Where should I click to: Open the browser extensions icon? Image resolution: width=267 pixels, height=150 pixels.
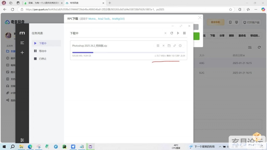240,9
